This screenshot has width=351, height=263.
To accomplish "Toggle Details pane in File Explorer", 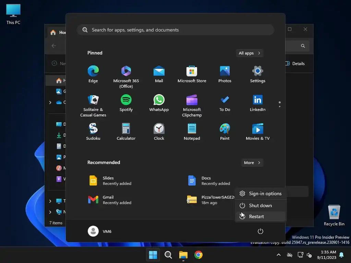I will [x=294, y=63].
